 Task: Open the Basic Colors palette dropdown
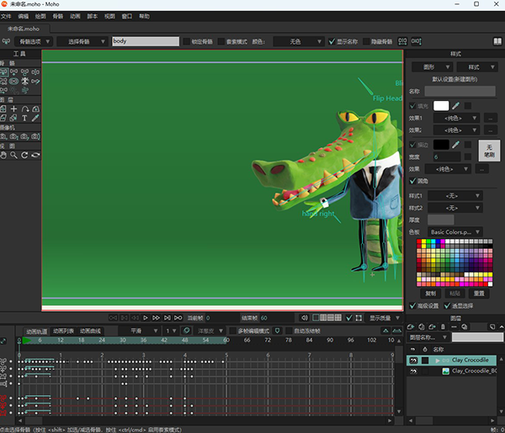[454, 232]
